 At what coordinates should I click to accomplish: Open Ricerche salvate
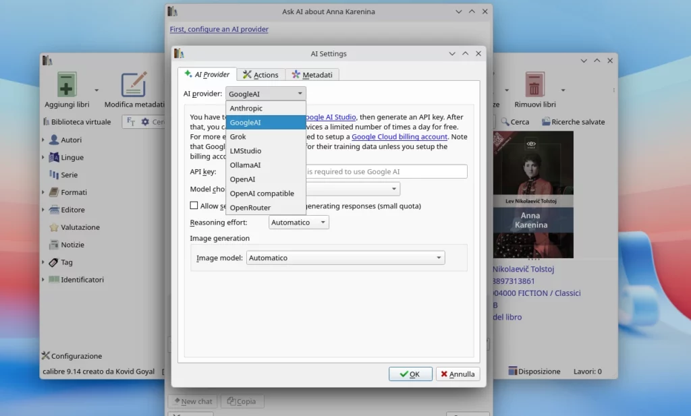coord(573,122)
